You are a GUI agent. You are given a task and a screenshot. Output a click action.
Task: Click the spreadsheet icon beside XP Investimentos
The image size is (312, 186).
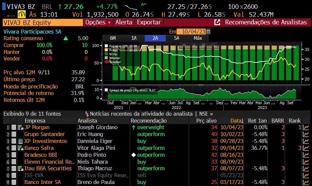coord(20,141)
